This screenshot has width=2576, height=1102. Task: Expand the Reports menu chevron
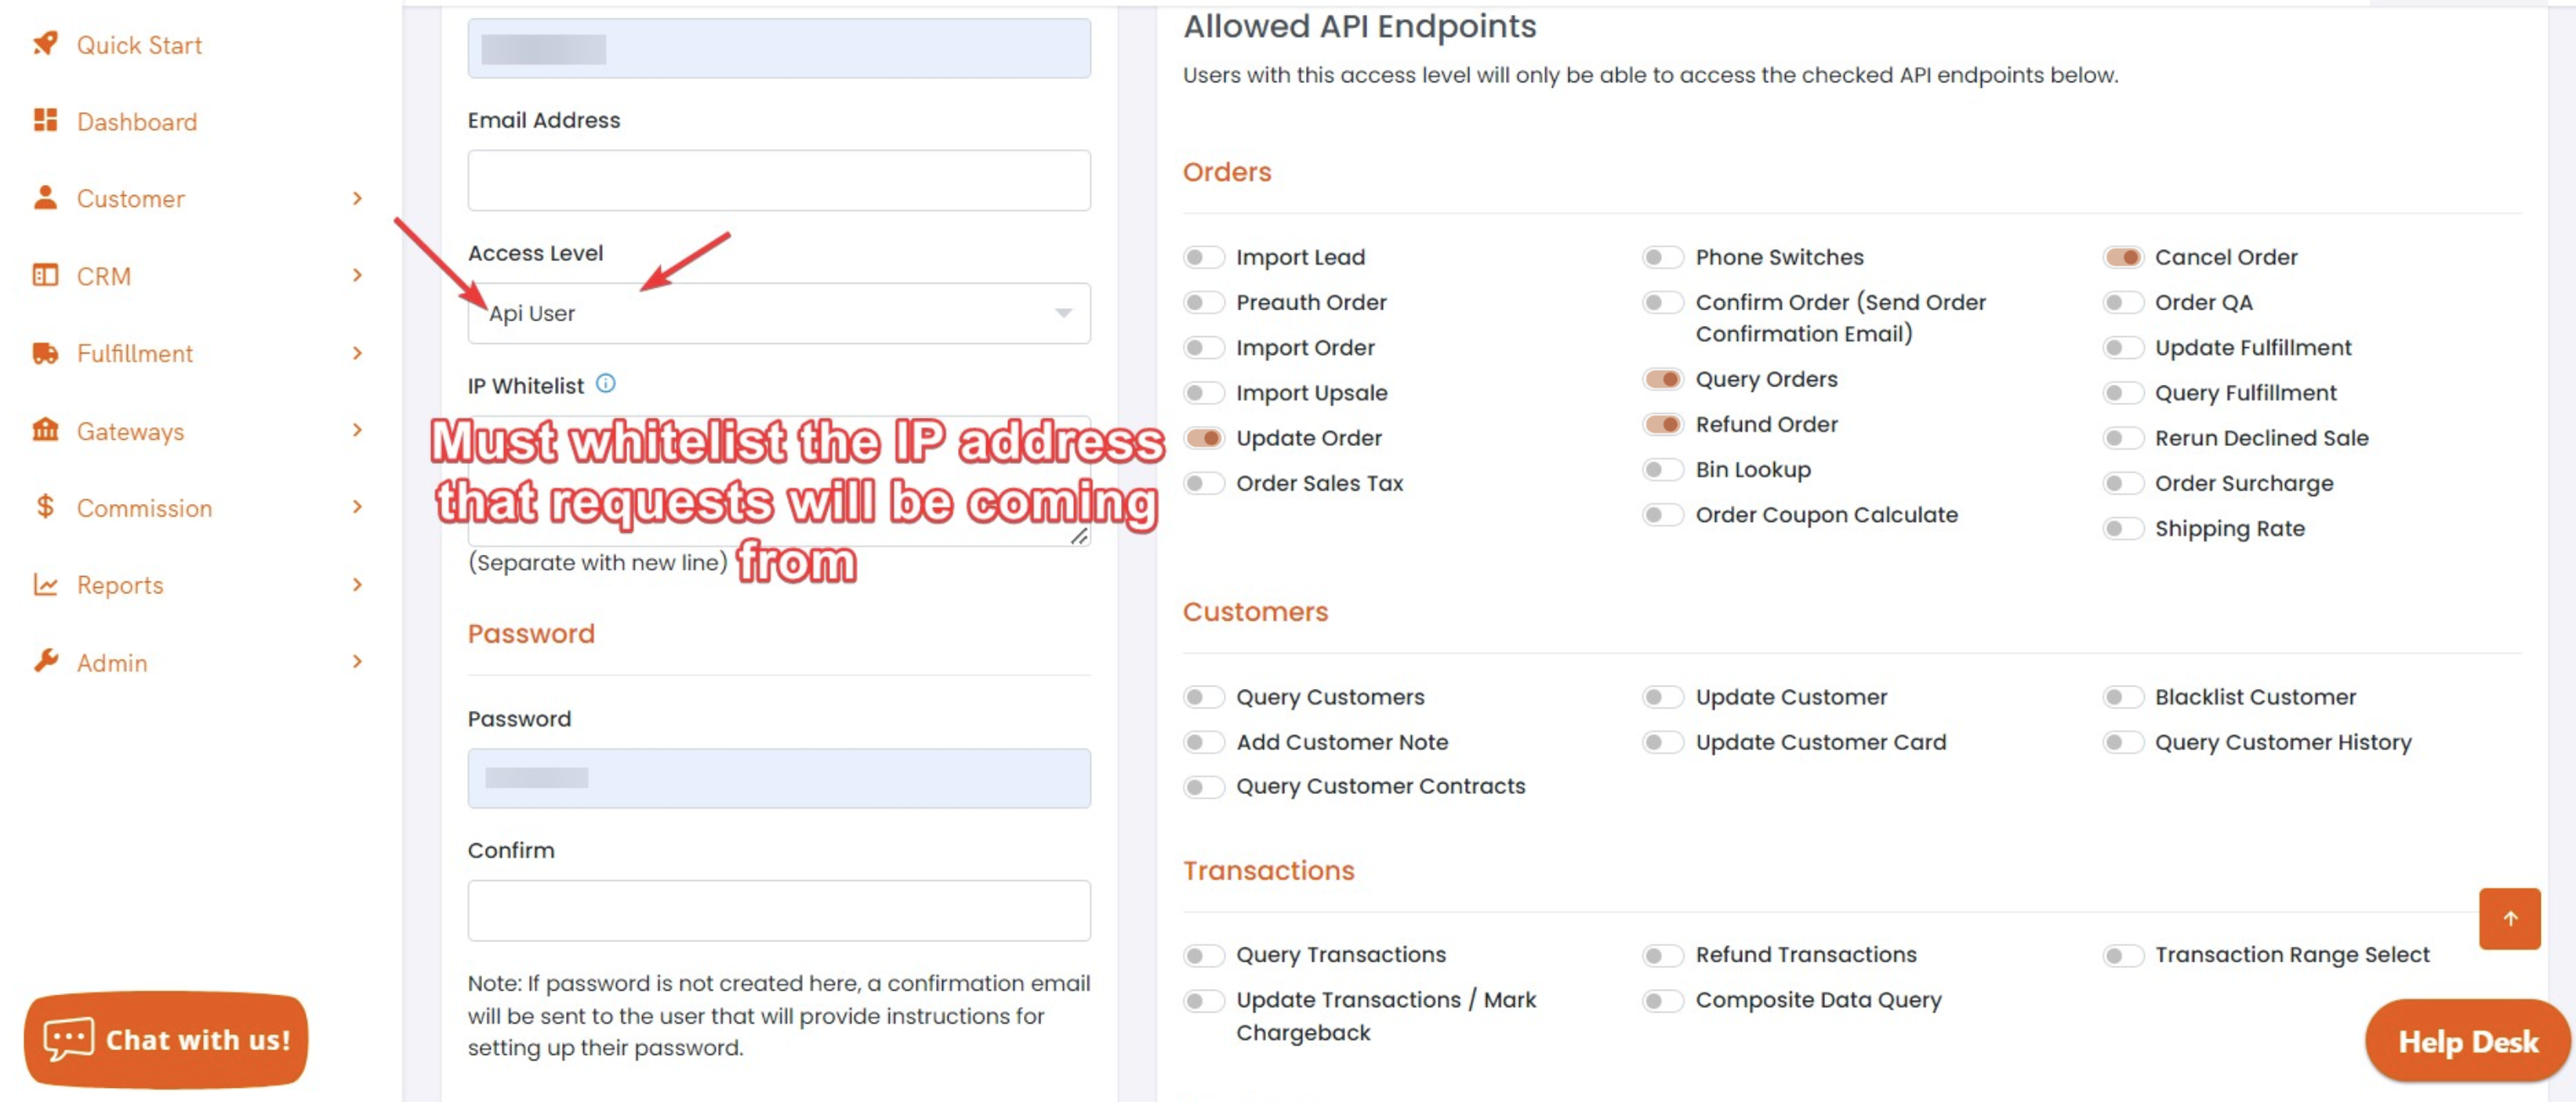(x=357, y=584)
